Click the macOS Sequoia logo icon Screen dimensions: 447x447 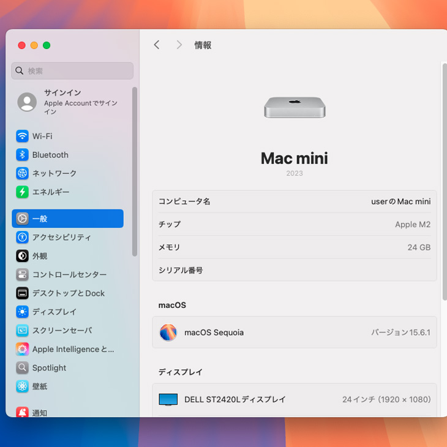[x=168, y=332]
